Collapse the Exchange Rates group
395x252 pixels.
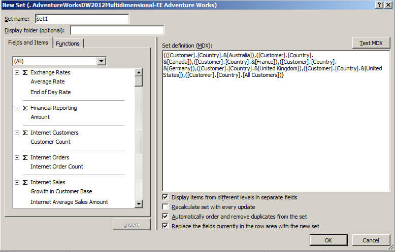pos(17,72)
